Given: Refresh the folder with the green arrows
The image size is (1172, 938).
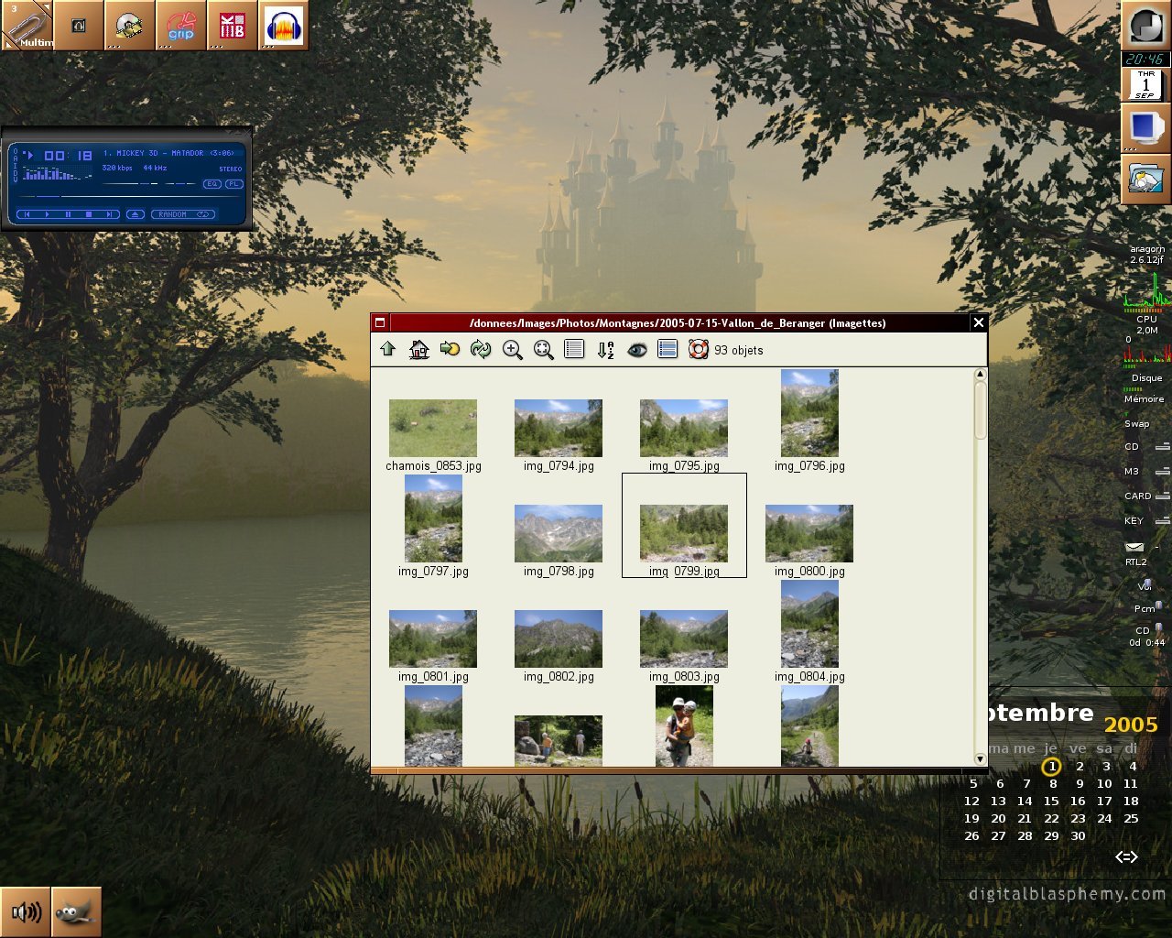Looking at the screenshot, I should tap(481, 349).
